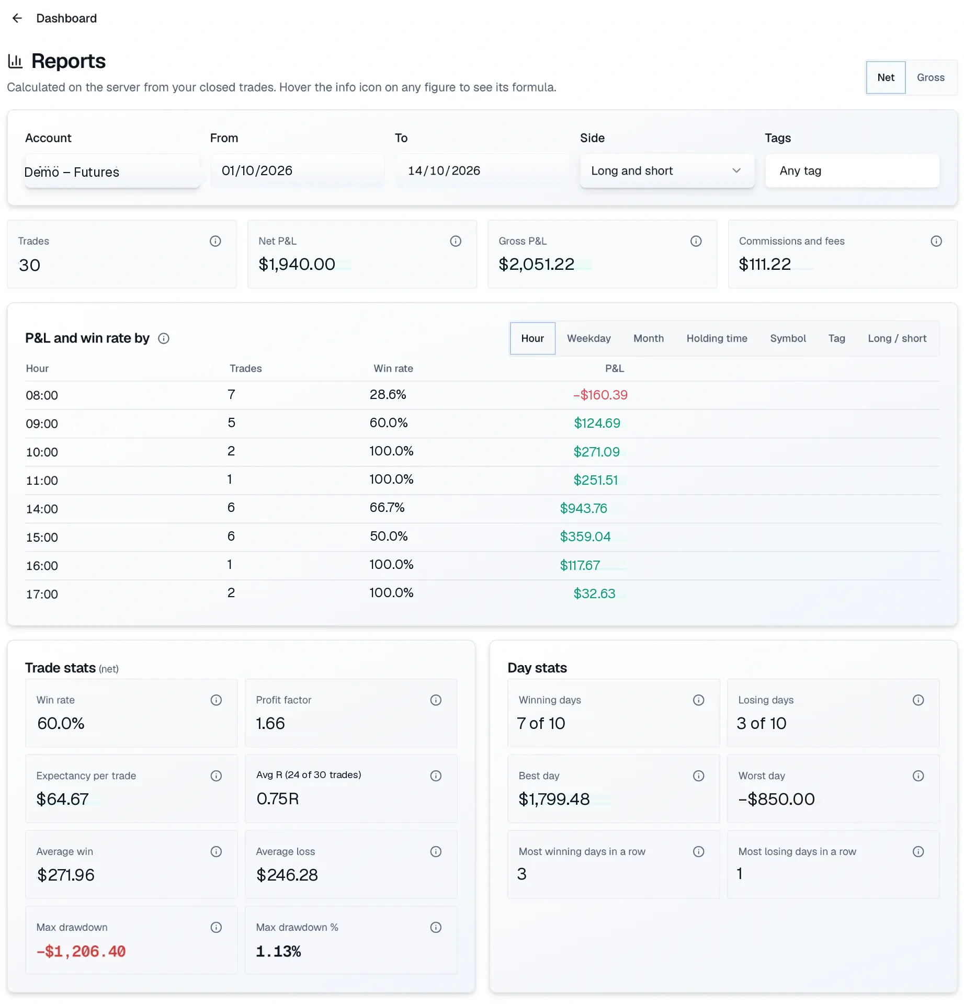Open the Tag breakdown tab

836,339
